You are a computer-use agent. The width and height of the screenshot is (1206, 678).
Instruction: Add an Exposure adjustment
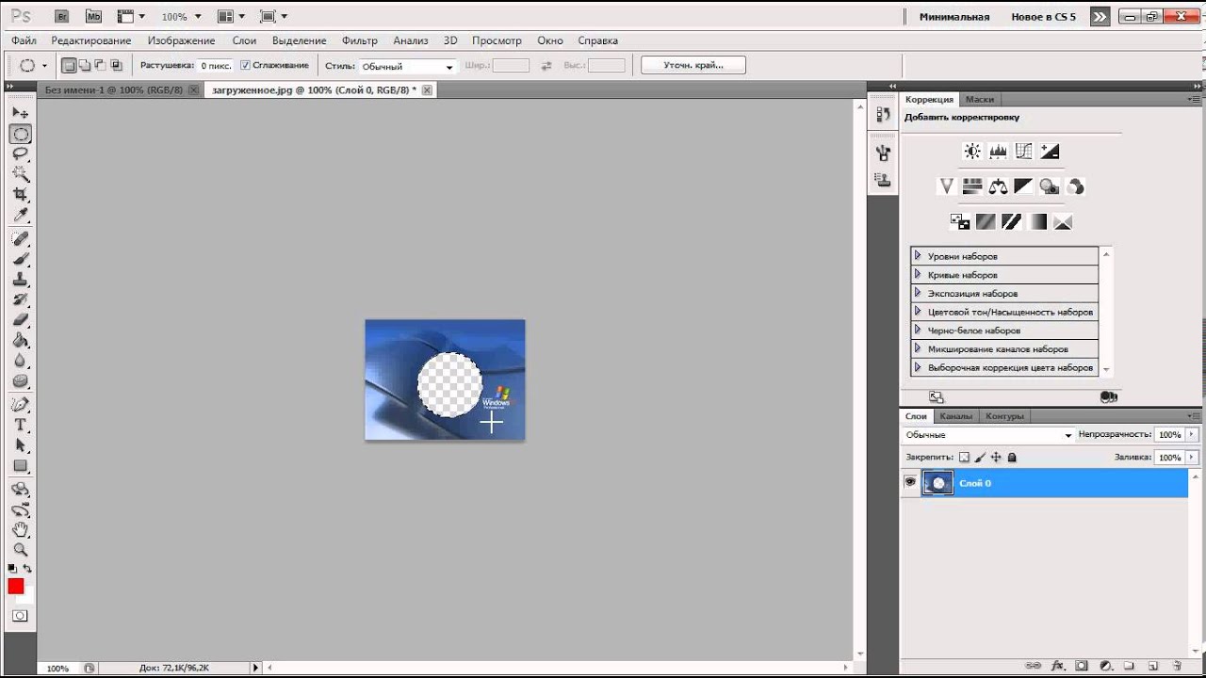[x=1050, y=151]
